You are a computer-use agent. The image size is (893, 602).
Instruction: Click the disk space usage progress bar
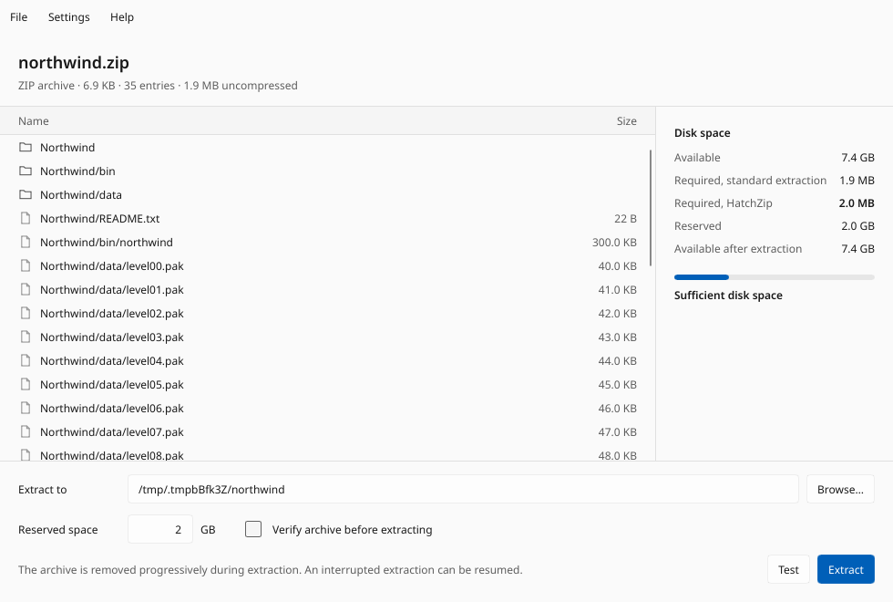pos(774,277)
